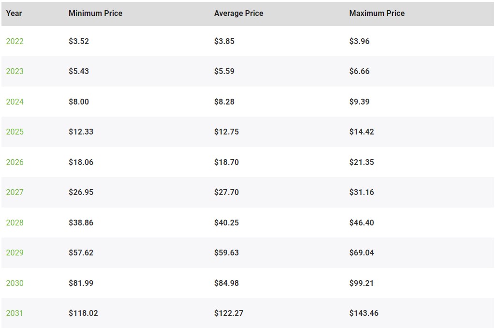Open the 2024 year link
The height and width of the screenshot is (328, 496).
[15, 102]
